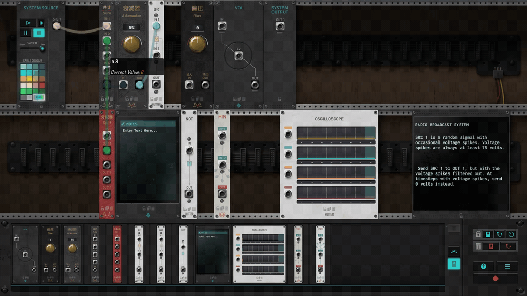Click the NOT module IN jack

click(189, 150)
